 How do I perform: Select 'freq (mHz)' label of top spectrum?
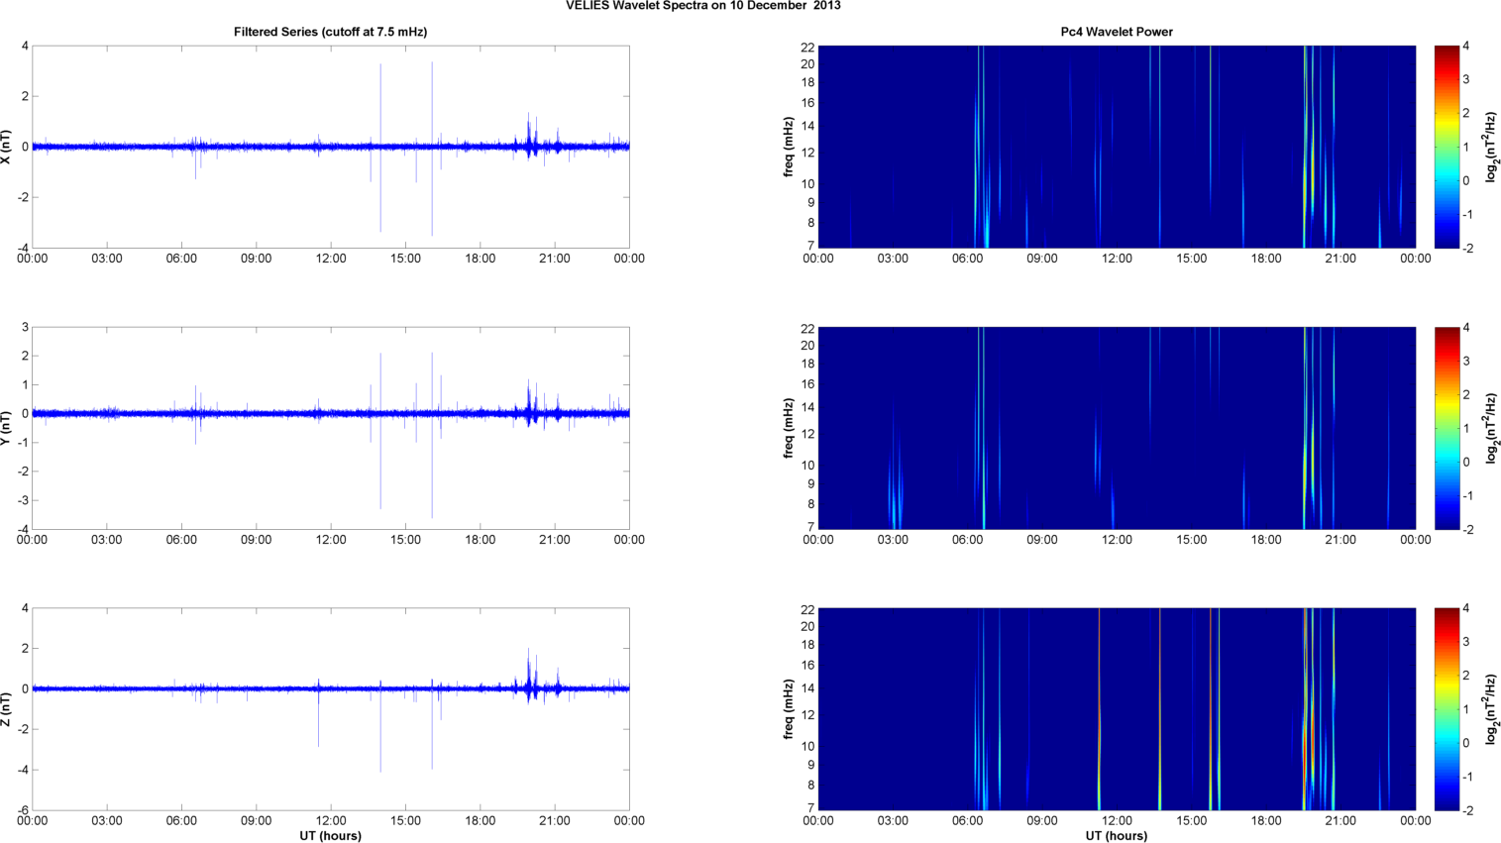point(789,147)
